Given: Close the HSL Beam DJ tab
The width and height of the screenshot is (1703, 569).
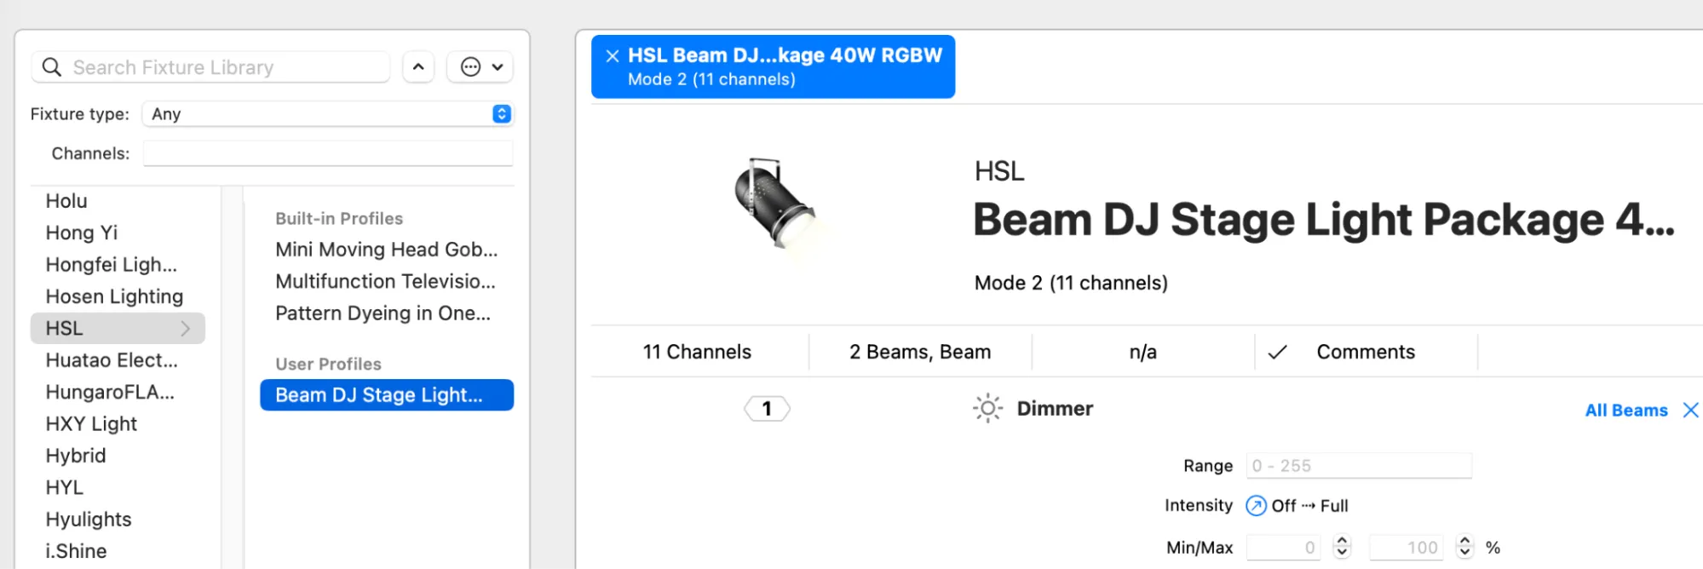Looking at the screenshot, I should (x=612, y=56).
